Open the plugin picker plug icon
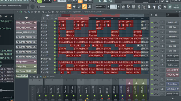 click(154, 7)
